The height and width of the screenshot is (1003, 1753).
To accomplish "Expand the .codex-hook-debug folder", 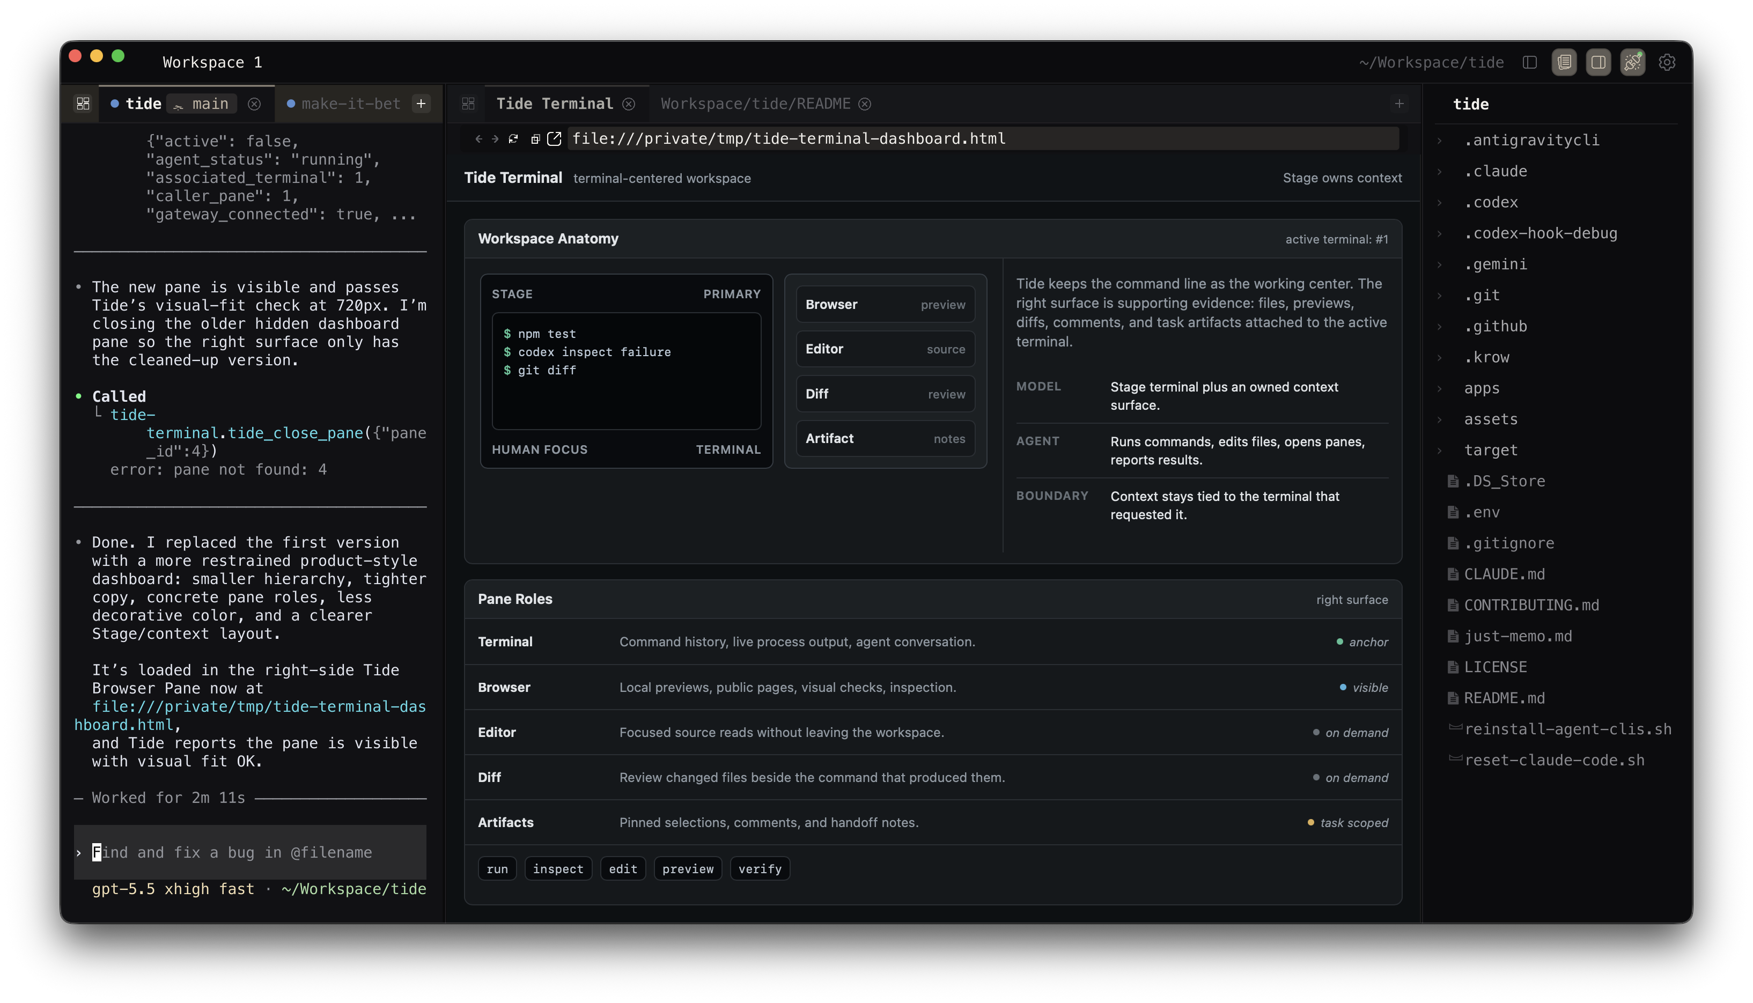I will (1440, 233).
